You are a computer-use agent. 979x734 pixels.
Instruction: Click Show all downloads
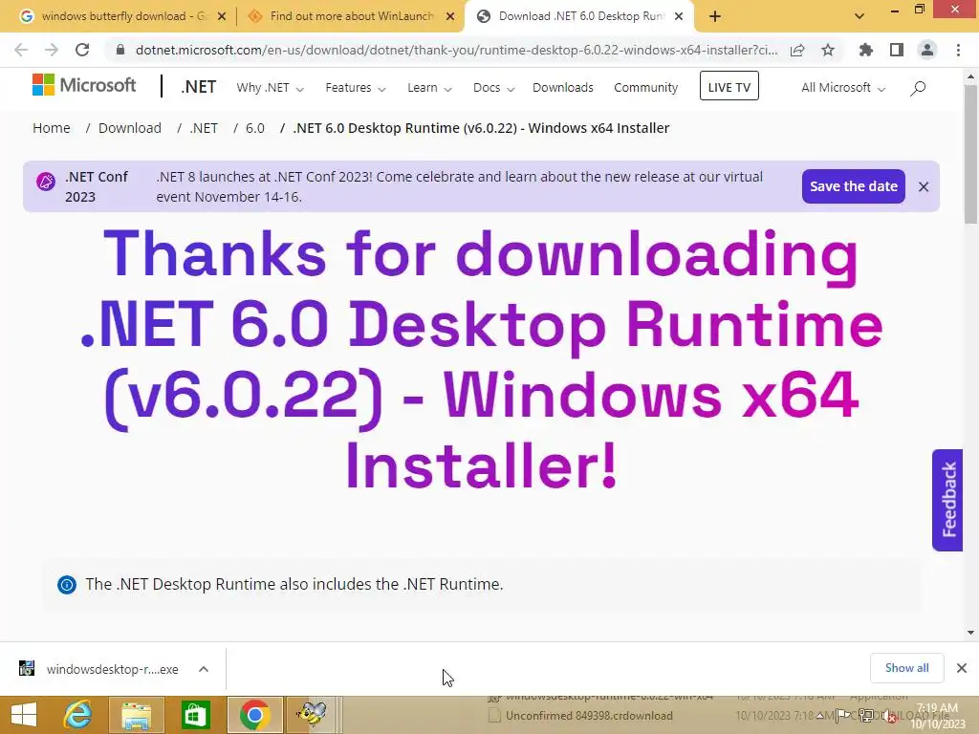(906, 668)
